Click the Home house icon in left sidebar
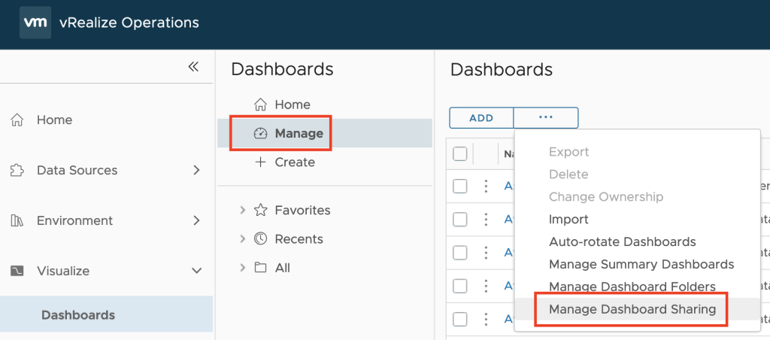Viewport: 770px width, 340px height. (x=17, y=120)
